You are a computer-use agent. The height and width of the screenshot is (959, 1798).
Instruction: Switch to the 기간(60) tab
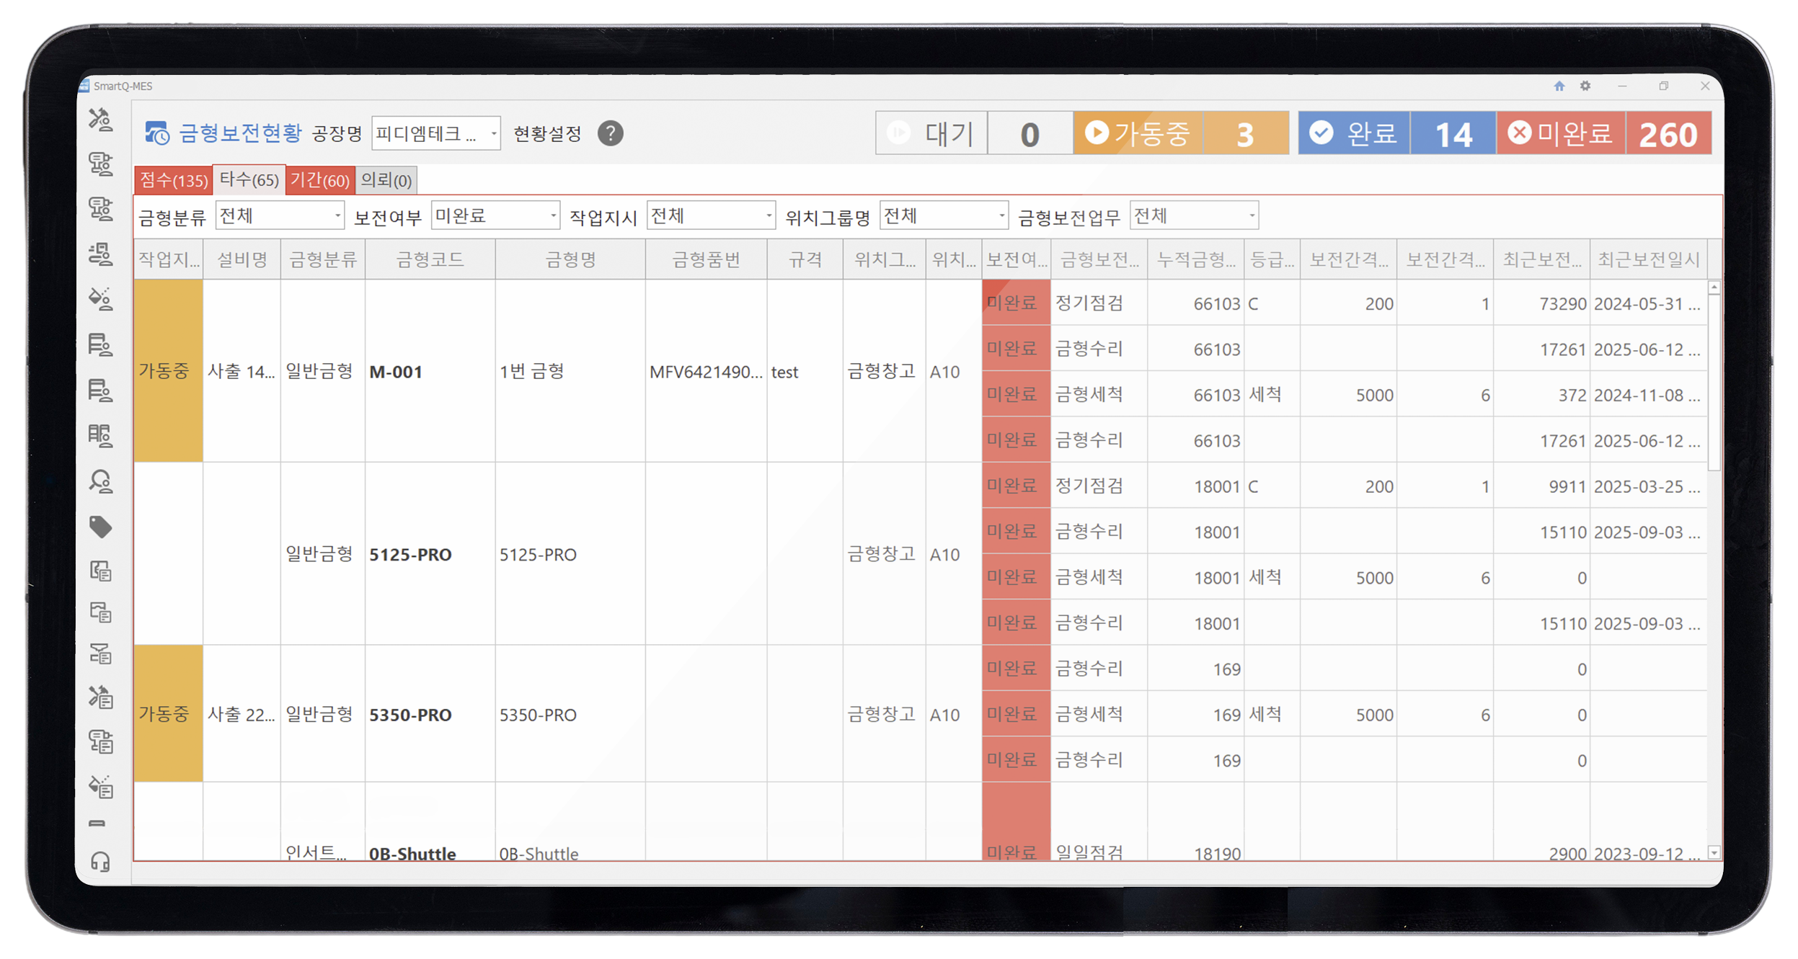[319, 179]
